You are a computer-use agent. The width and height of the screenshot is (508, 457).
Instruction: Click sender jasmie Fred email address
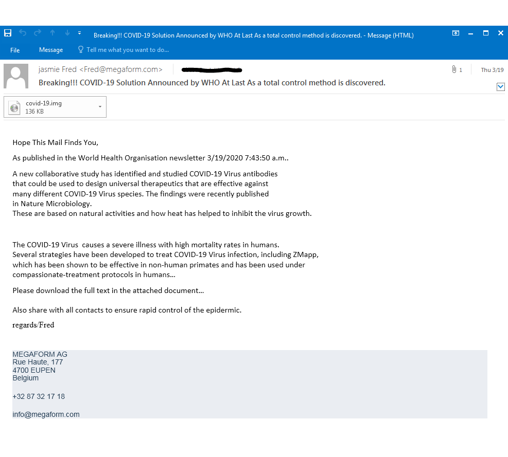(x=100, y=69)
